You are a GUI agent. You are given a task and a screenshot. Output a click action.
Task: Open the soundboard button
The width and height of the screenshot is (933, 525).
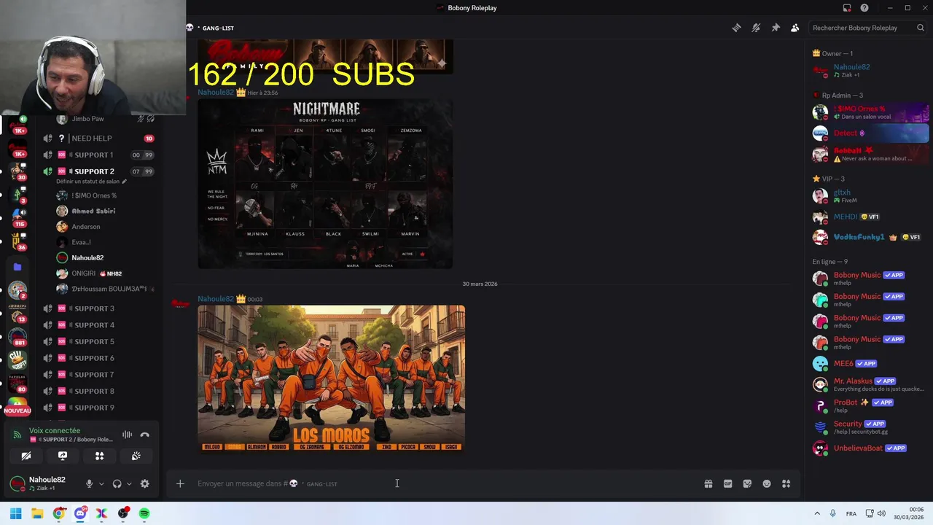click(136, 456)
